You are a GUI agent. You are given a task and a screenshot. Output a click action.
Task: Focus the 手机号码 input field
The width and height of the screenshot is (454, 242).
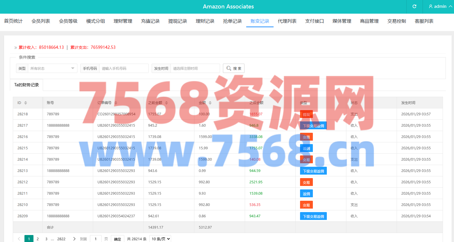point(124,68)
